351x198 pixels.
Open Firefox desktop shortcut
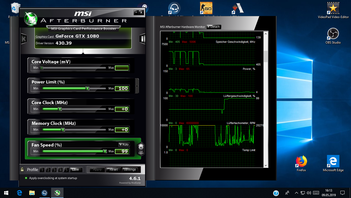tap(301, 163)
